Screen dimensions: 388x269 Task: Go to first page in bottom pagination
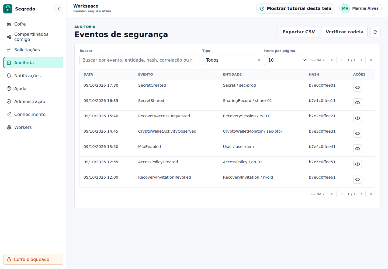[332, 194]
